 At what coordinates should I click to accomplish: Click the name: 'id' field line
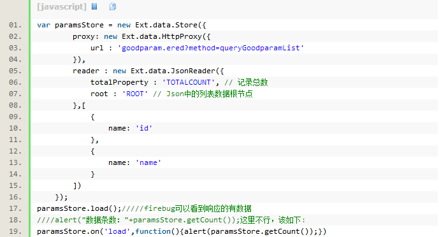pos(130,129)
